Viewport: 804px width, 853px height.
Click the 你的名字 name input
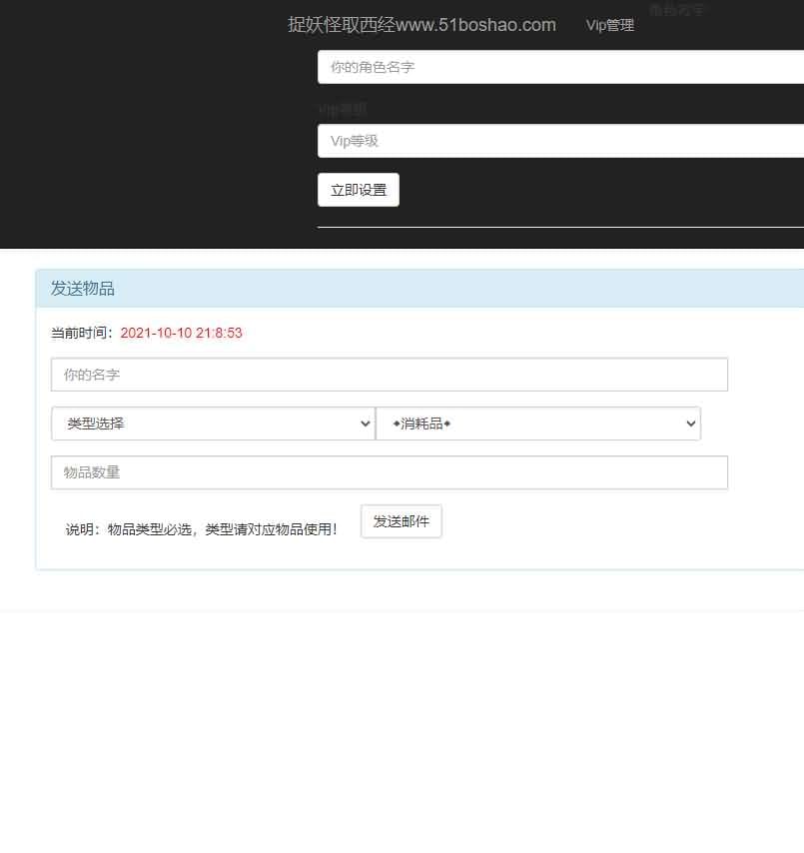pyautogui.click(x=390, y=375)
